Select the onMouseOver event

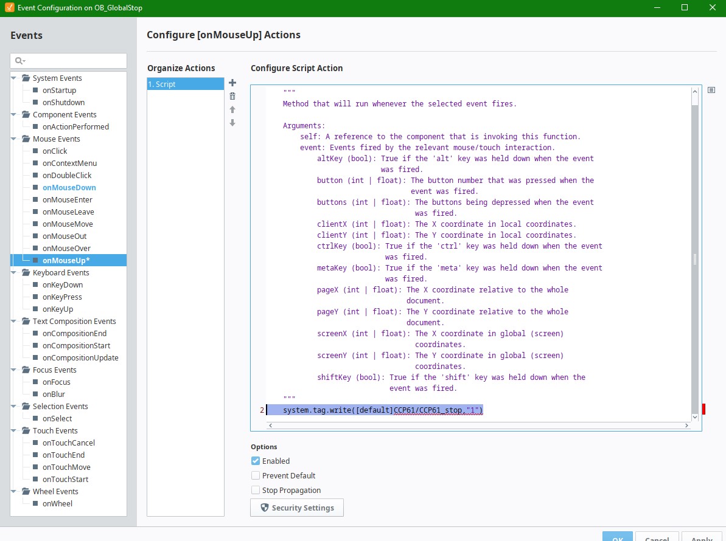(66, 248)
